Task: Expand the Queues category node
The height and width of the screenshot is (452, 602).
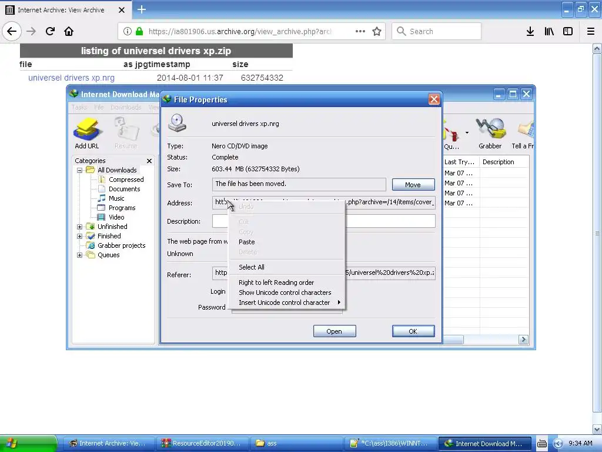Action: 79,255
